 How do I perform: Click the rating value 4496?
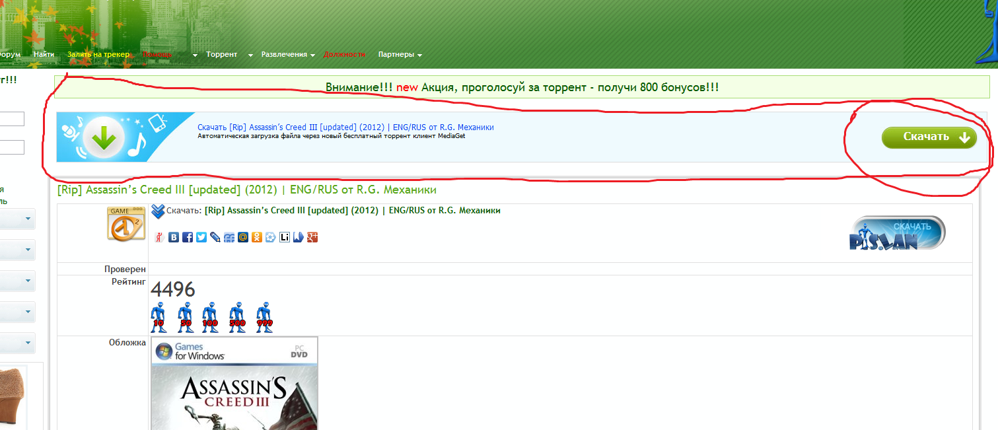click(173, 289)
